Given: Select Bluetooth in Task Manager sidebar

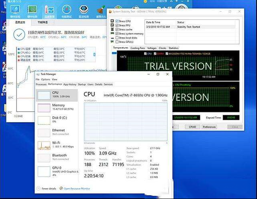Looking at the screenshot, I should (x=57, y=158).
